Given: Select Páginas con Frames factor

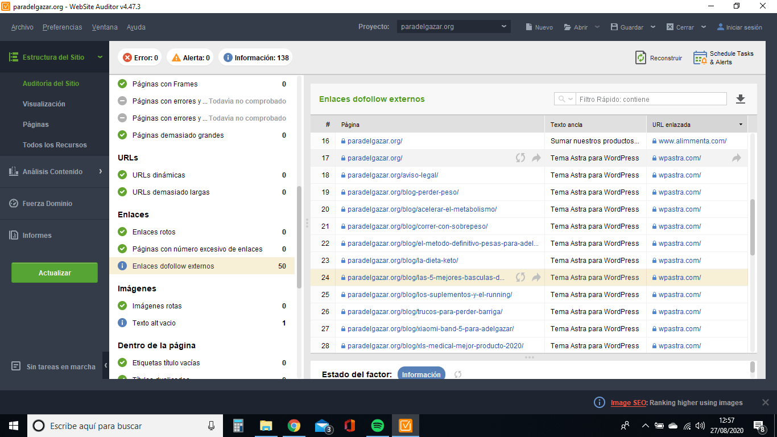Looking at the screenshot, I should tap(202, 84).
